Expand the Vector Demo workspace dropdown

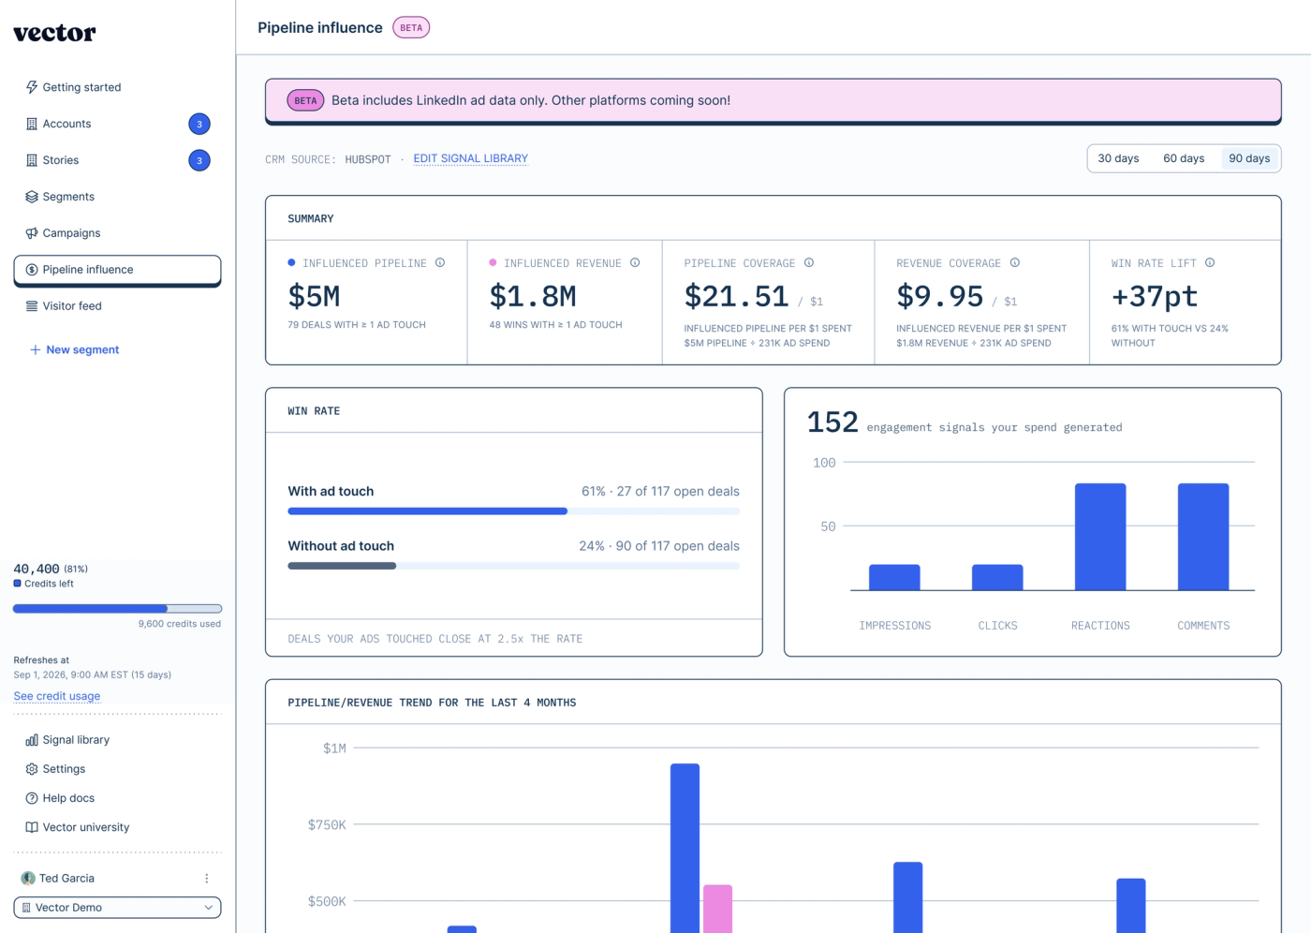[117, 908]
